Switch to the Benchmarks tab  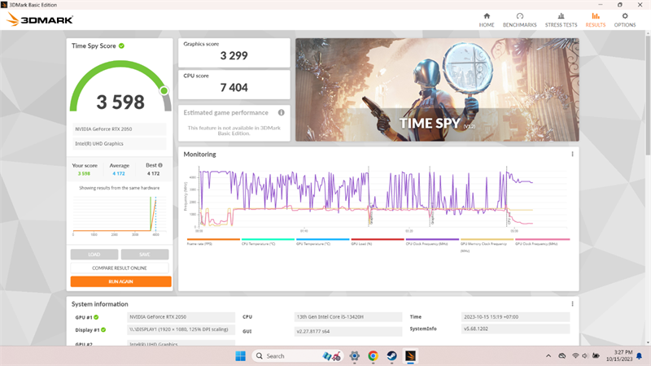pyautogui.click(x=519, y=20)
